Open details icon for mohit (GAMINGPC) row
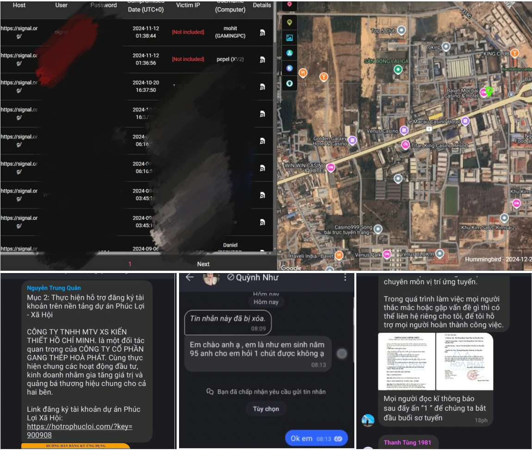Screen dimensions: 532x450 [x=262, y=32]
